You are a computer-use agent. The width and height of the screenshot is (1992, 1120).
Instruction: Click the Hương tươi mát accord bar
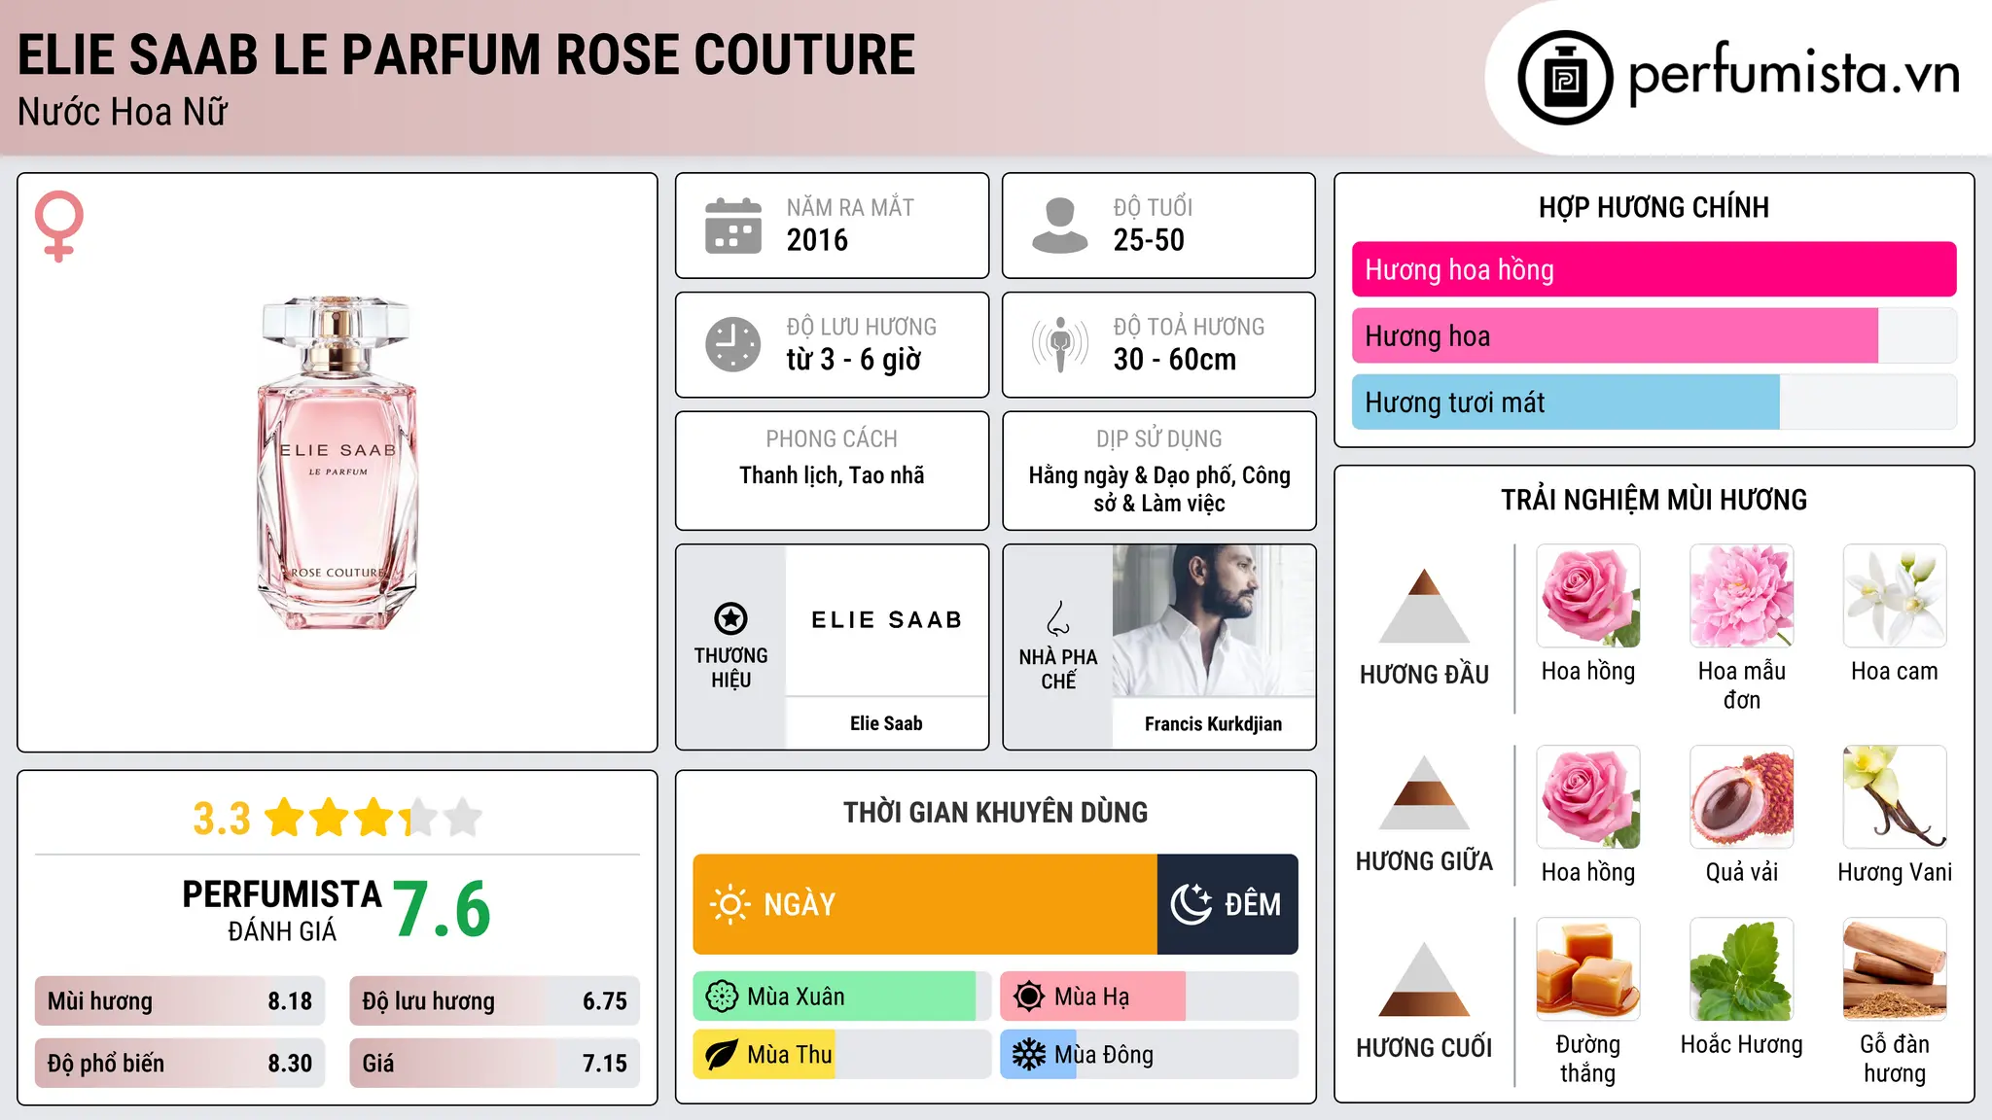1654,402
